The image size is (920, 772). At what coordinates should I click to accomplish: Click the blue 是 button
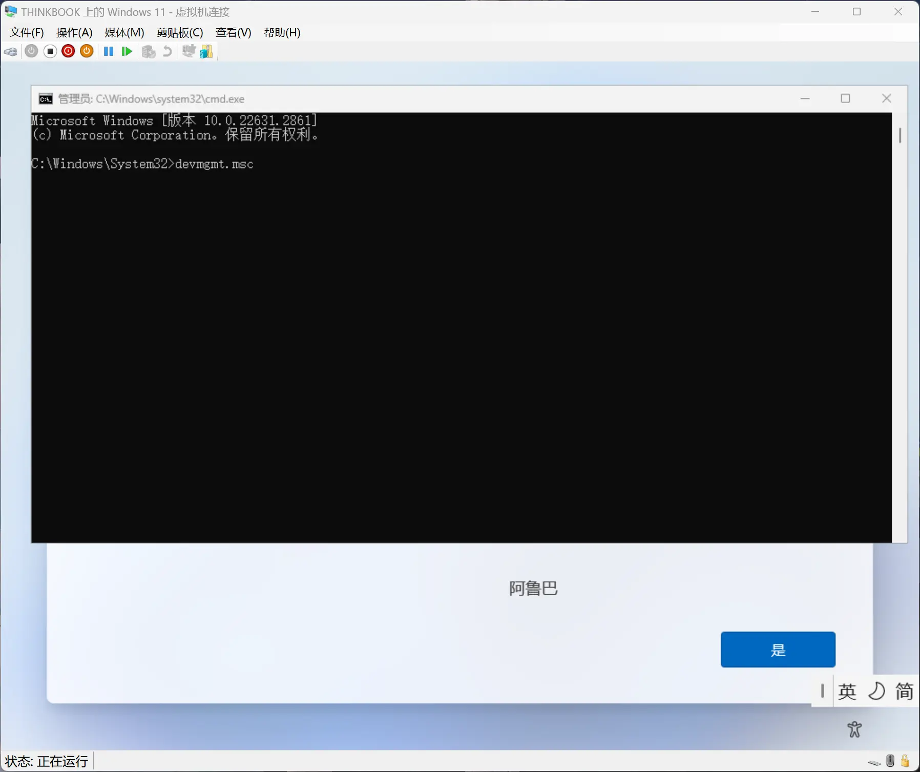tap(778, 650)
